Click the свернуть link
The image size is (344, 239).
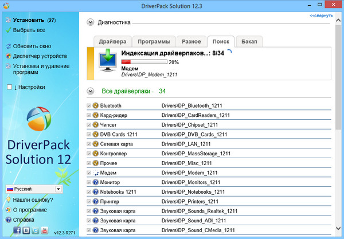[x=320, y=15]
